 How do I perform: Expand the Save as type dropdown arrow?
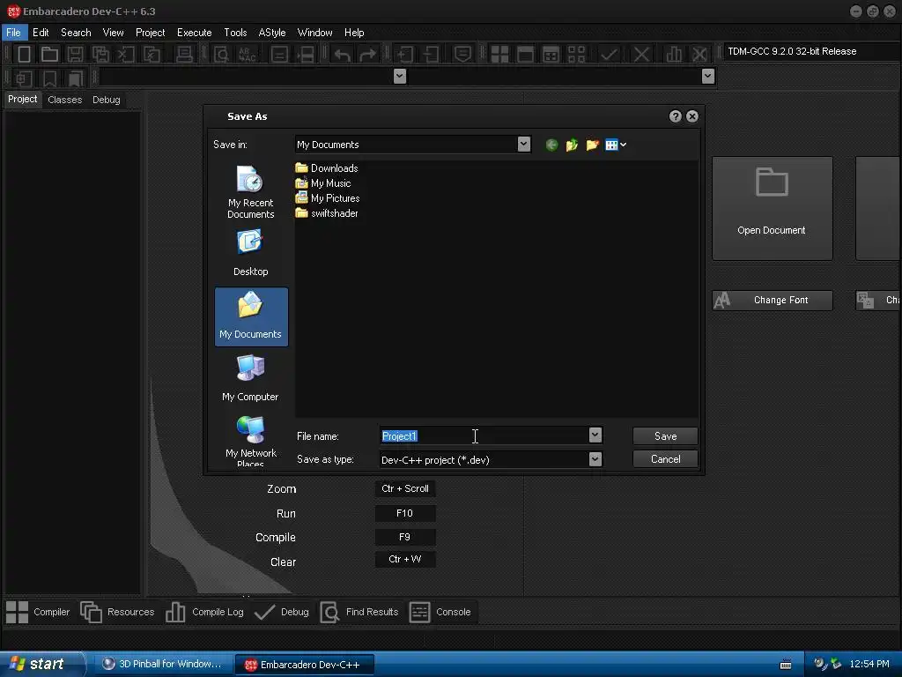[x=595, y=459]
